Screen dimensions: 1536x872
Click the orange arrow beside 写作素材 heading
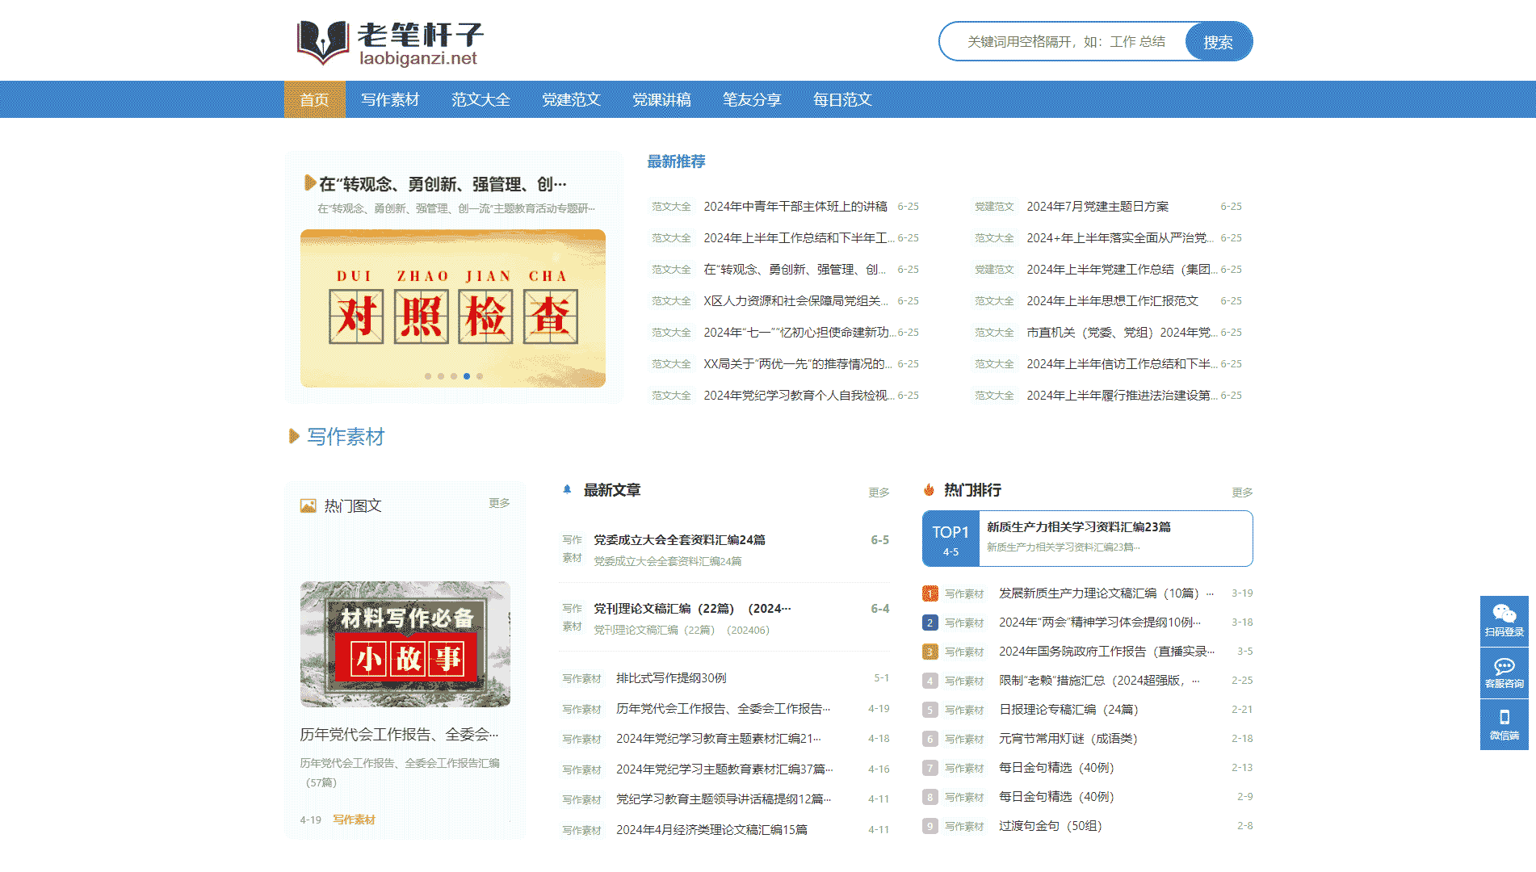(294, 436)
